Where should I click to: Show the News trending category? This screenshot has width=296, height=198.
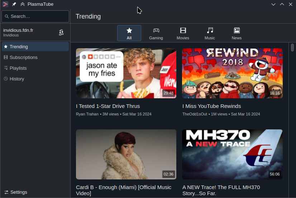237,33
